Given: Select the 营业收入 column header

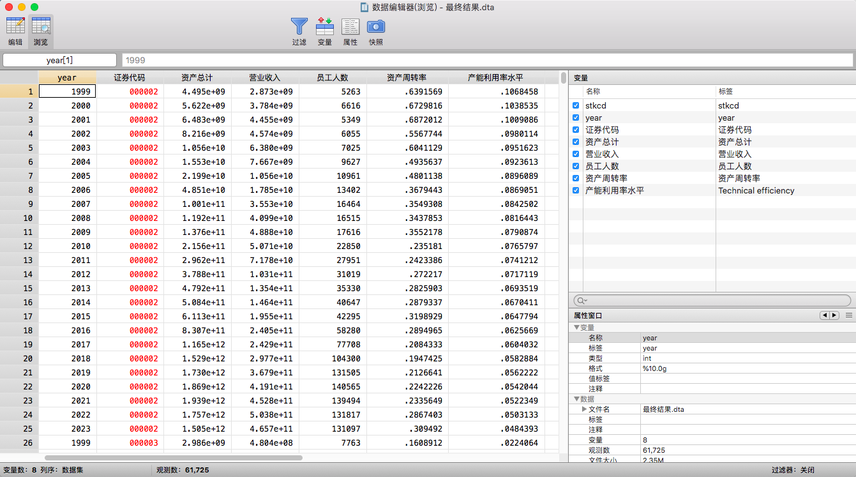Looking at the screenshot, I should (x=264, y=77).
